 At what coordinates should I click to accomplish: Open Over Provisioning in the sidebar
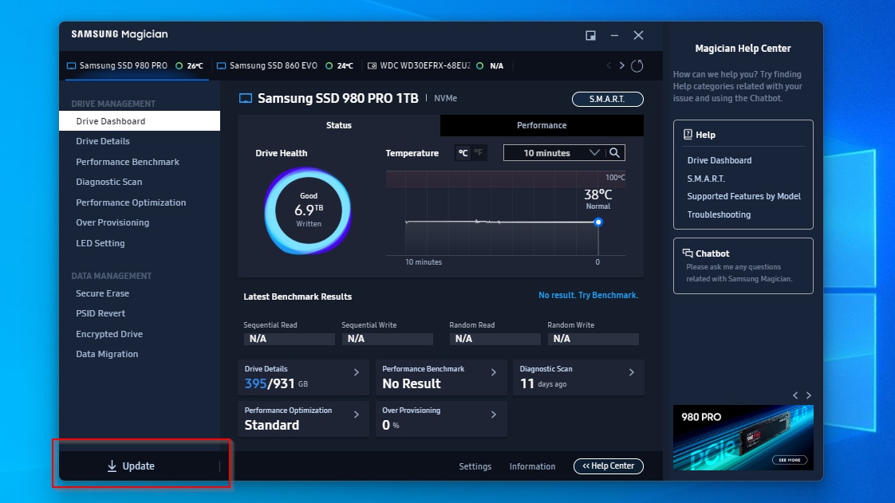[x=112, y=222]
